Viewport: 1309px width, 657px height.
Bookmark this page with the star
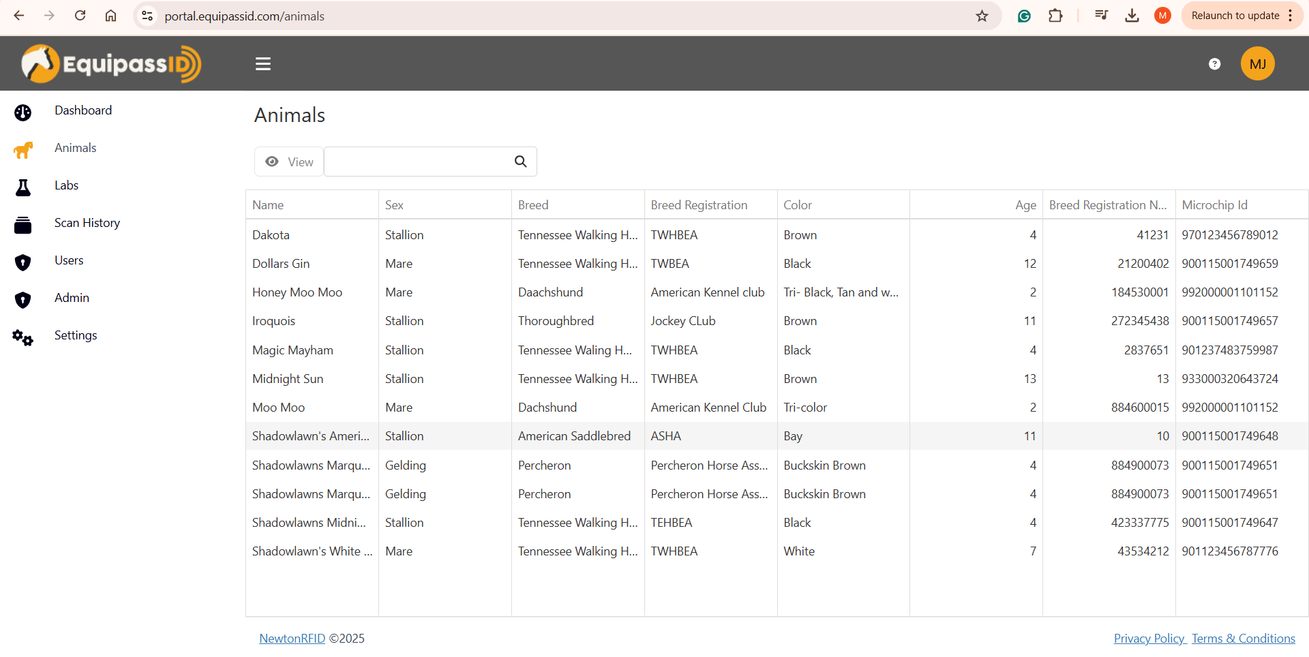(x=982, y=16)
